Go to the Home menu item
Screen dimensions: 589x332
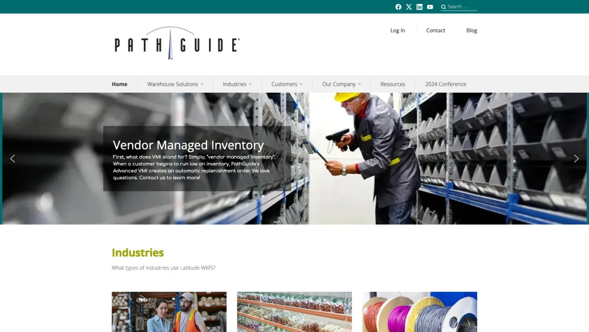click(x=119, y=84)
